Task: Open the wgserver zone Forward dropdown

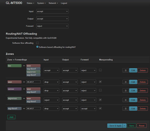Action: pyautogui.click(x=88, y=100)
